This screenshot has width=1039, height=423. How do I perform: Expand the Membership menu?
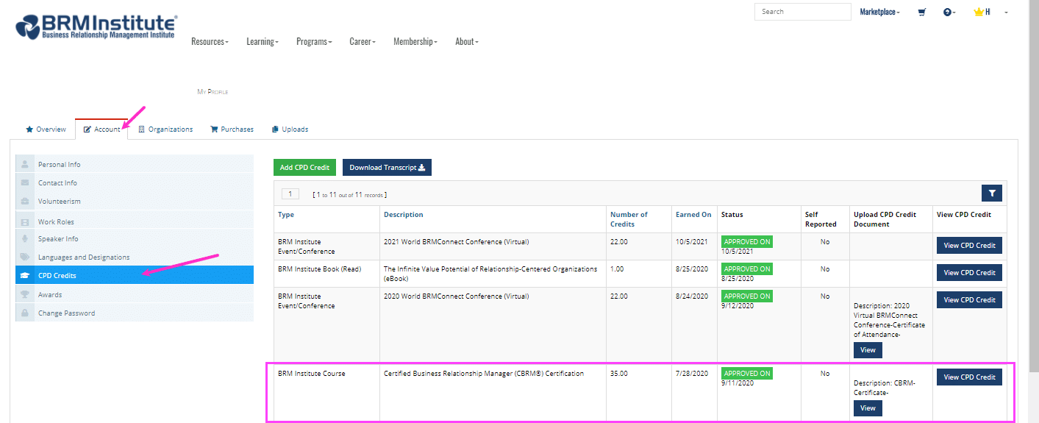[x=415, y=42]
